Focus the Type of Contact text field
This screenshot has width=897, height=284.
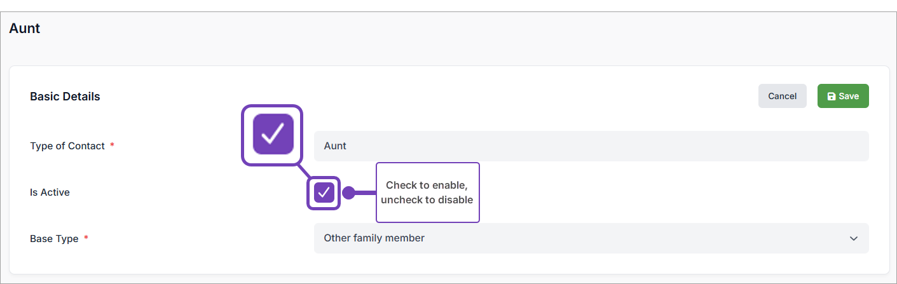point(591,146)
